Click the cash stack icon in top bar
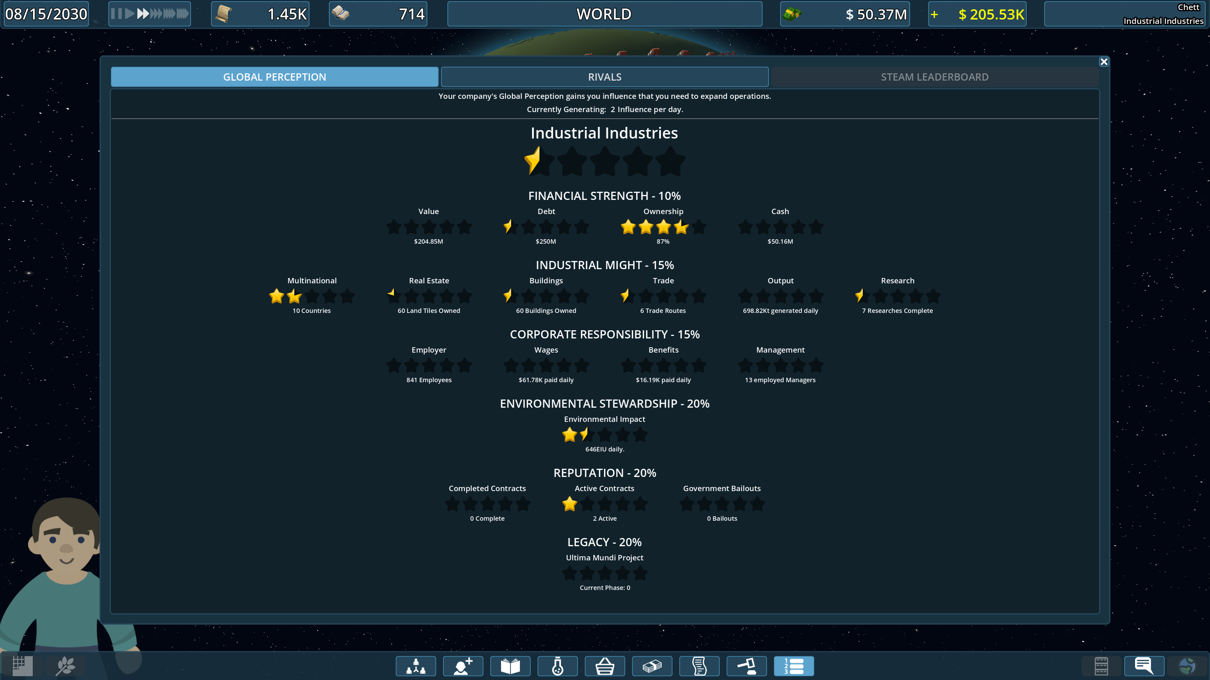This screenshot has height=680, width=1210. (792, 14)
